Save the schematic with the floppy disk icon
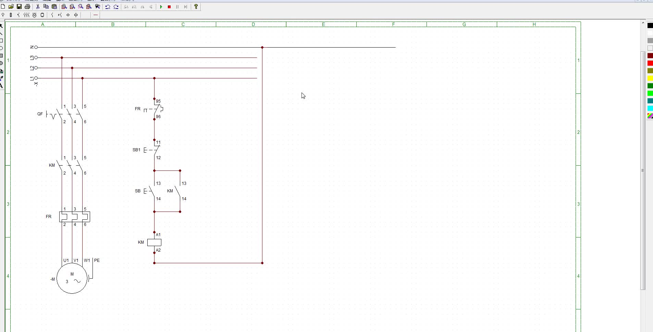Screen dimensions: 653x332 tap(19, 7)
